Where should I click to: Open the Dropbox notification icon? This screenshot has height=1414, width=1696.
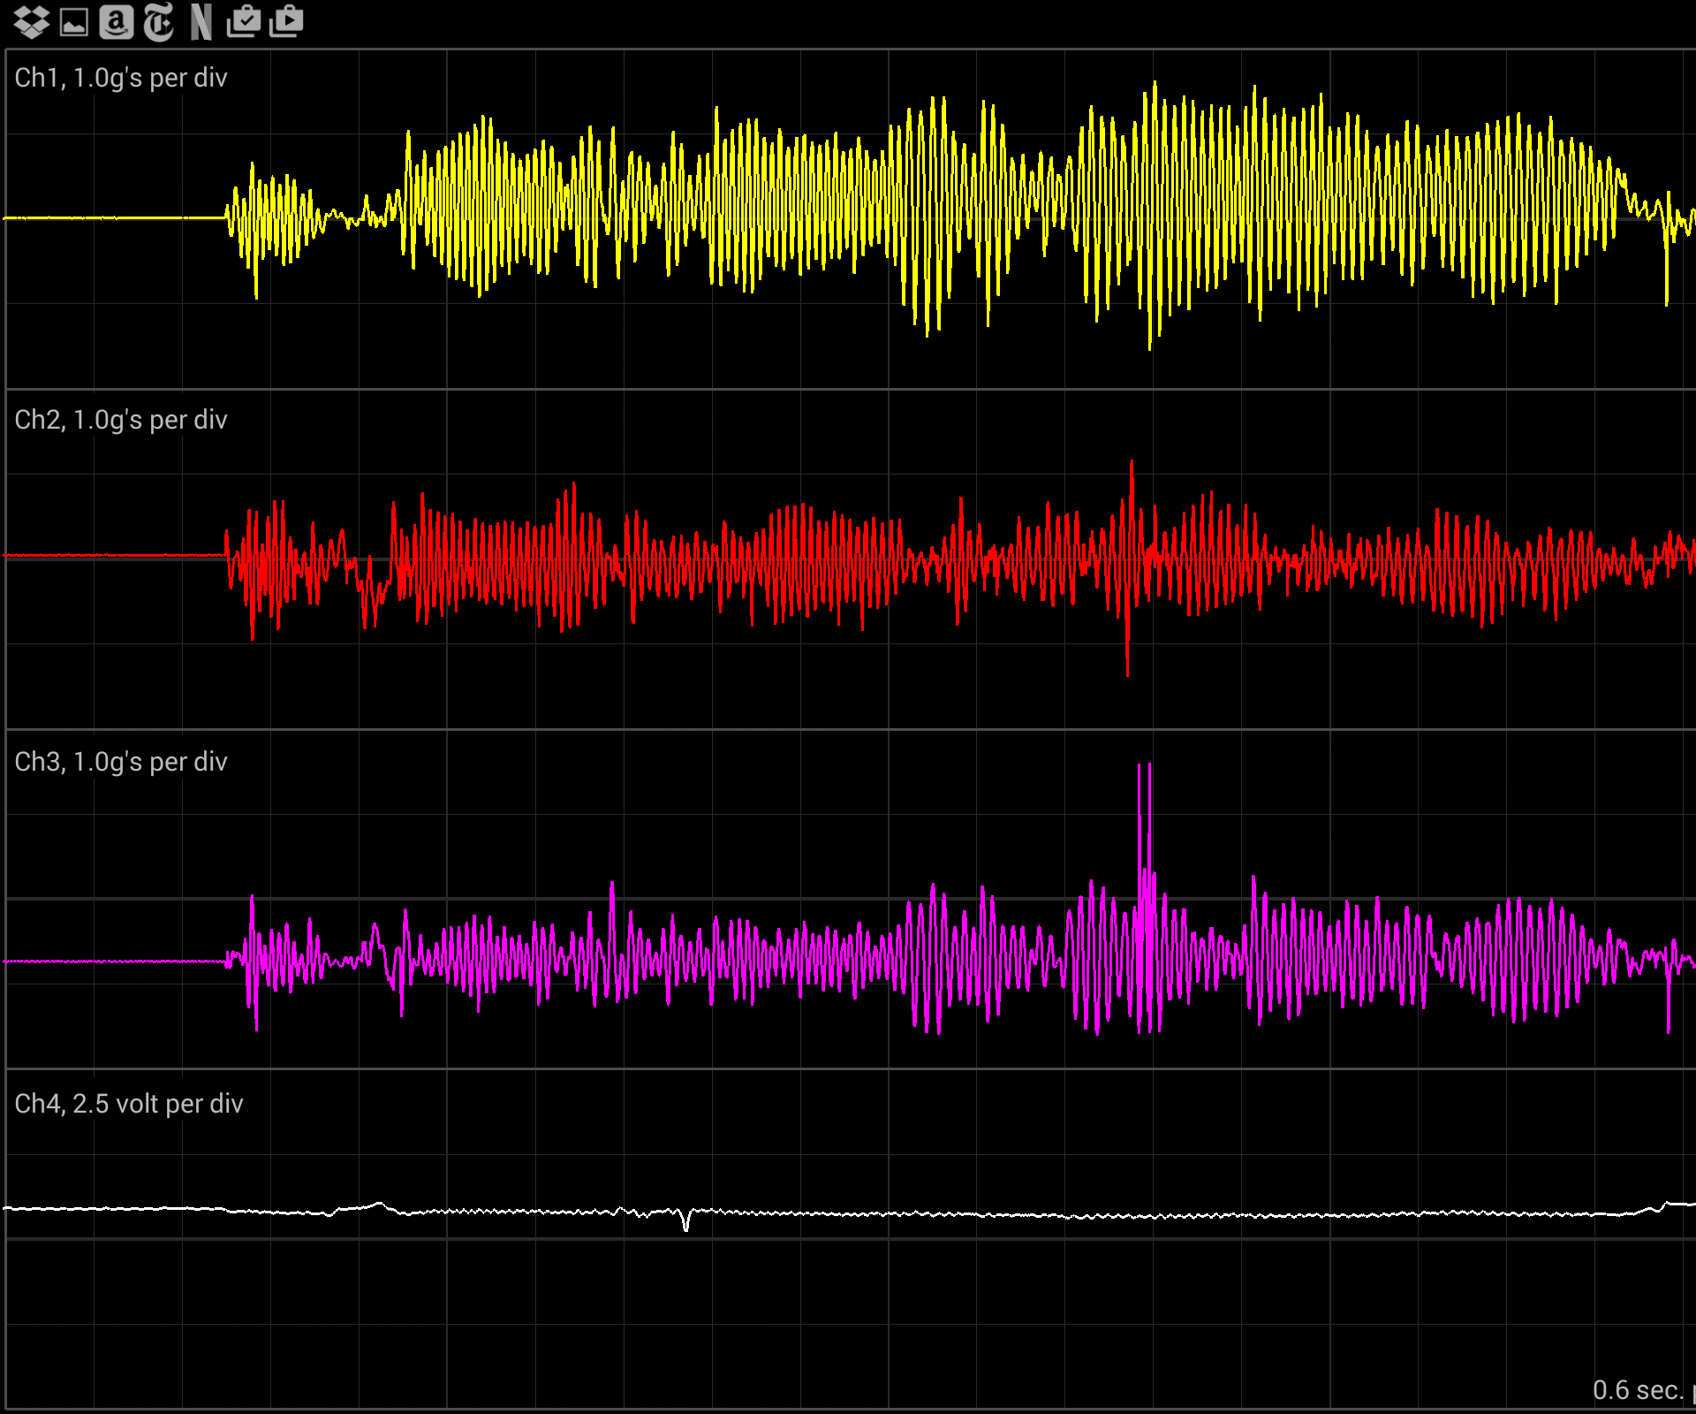pyautogui.click(x=31, y=22)
